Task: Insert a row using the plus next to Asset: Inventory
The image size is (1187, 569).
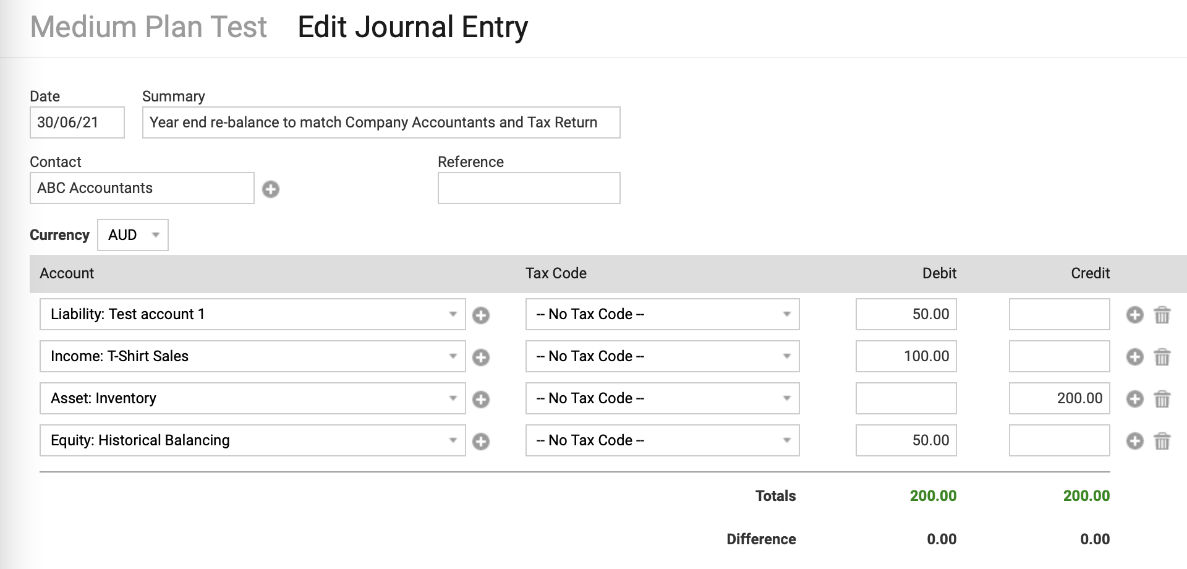Action: (x=481, y=399)
